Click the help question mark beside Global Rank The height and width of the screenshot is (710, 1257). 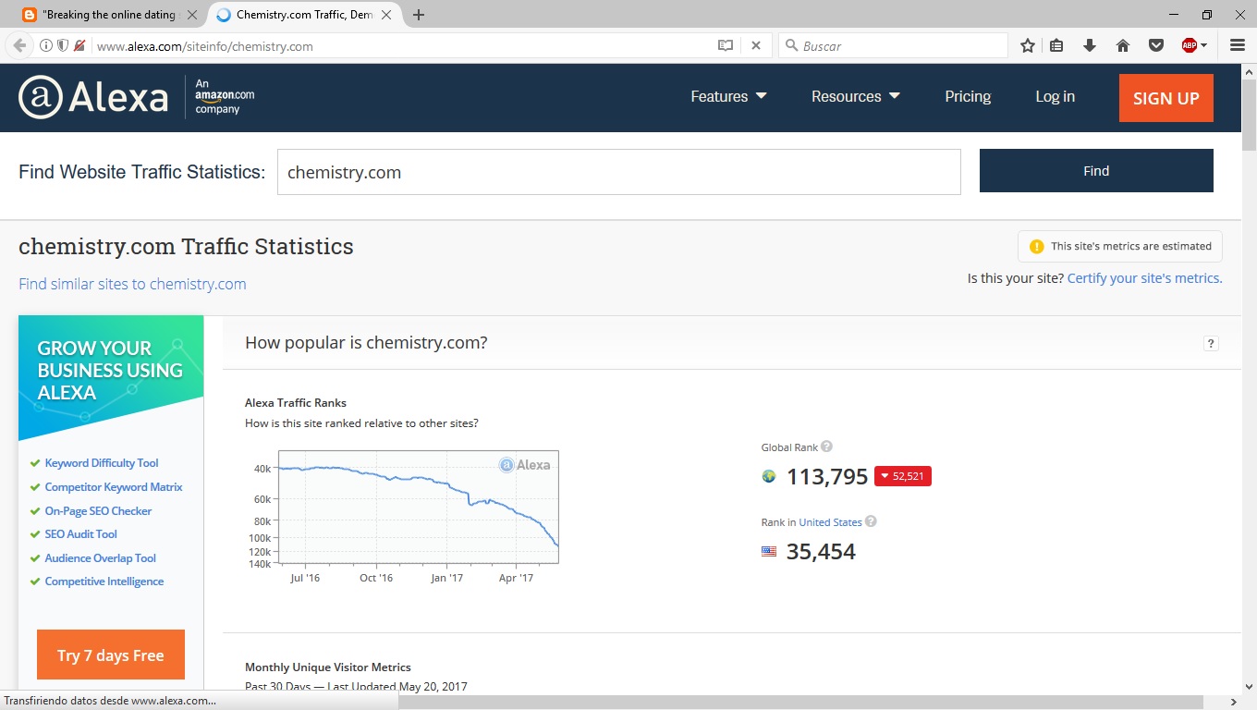point(827,447)
